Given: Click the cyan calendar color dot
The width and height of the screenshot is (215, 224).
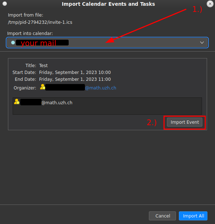Looking at the screenshot, I should (x=13, y=43).
